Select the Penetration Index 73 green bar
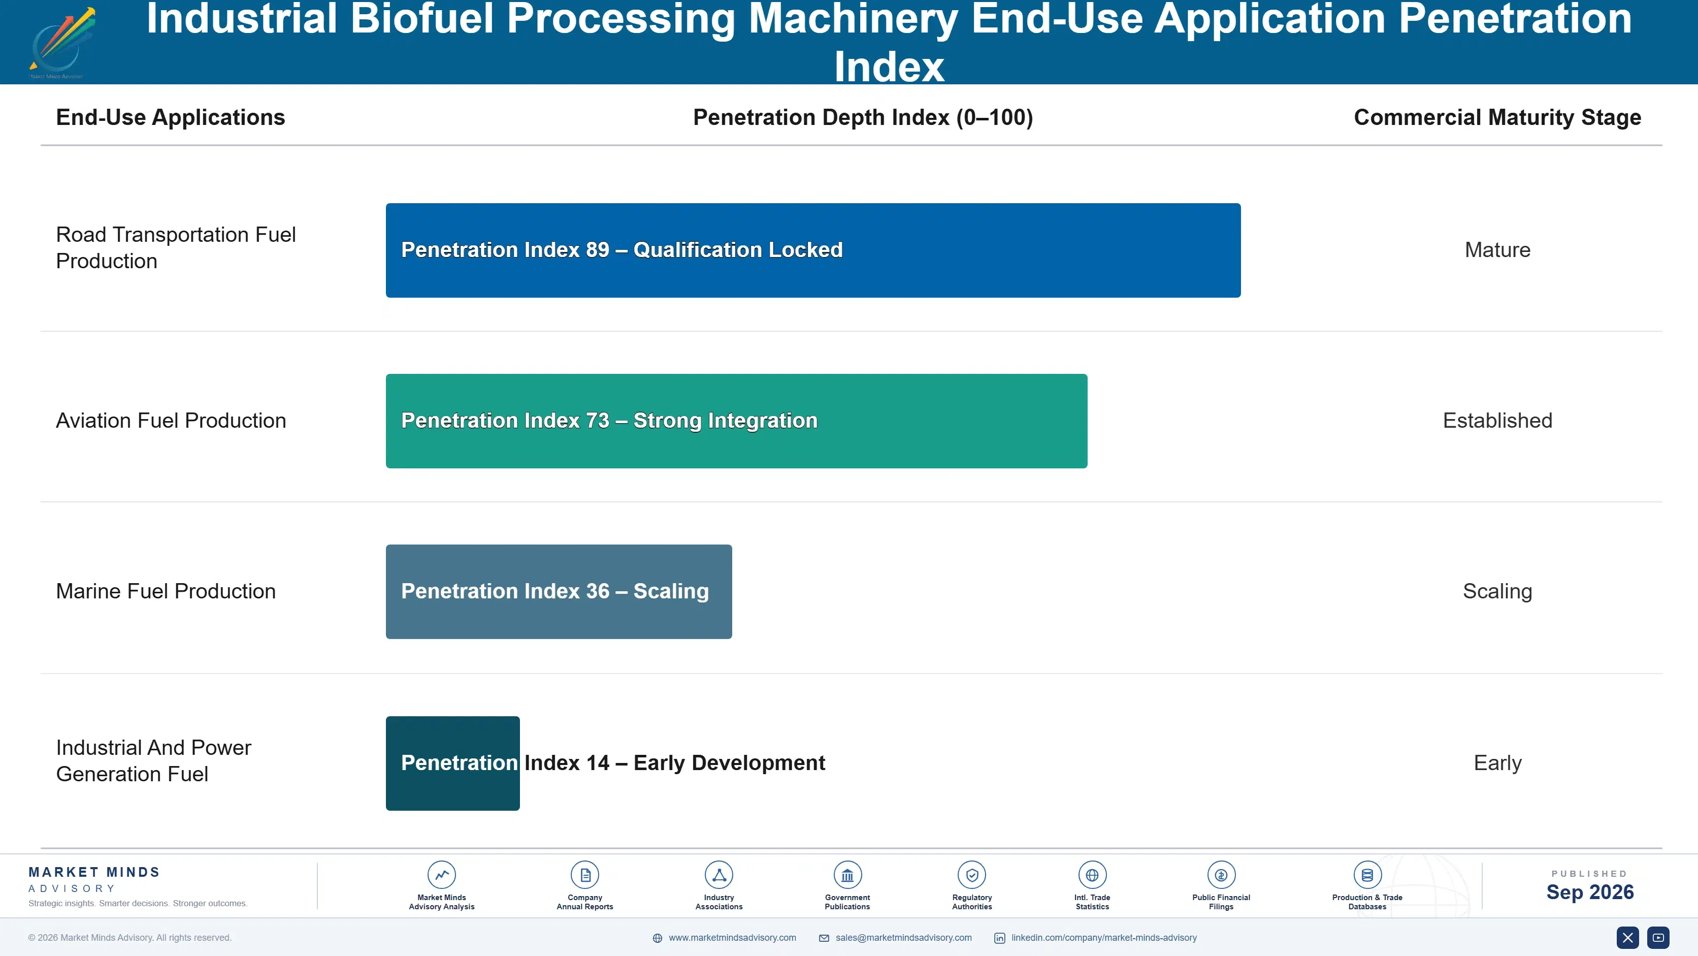 pos(736,421)
